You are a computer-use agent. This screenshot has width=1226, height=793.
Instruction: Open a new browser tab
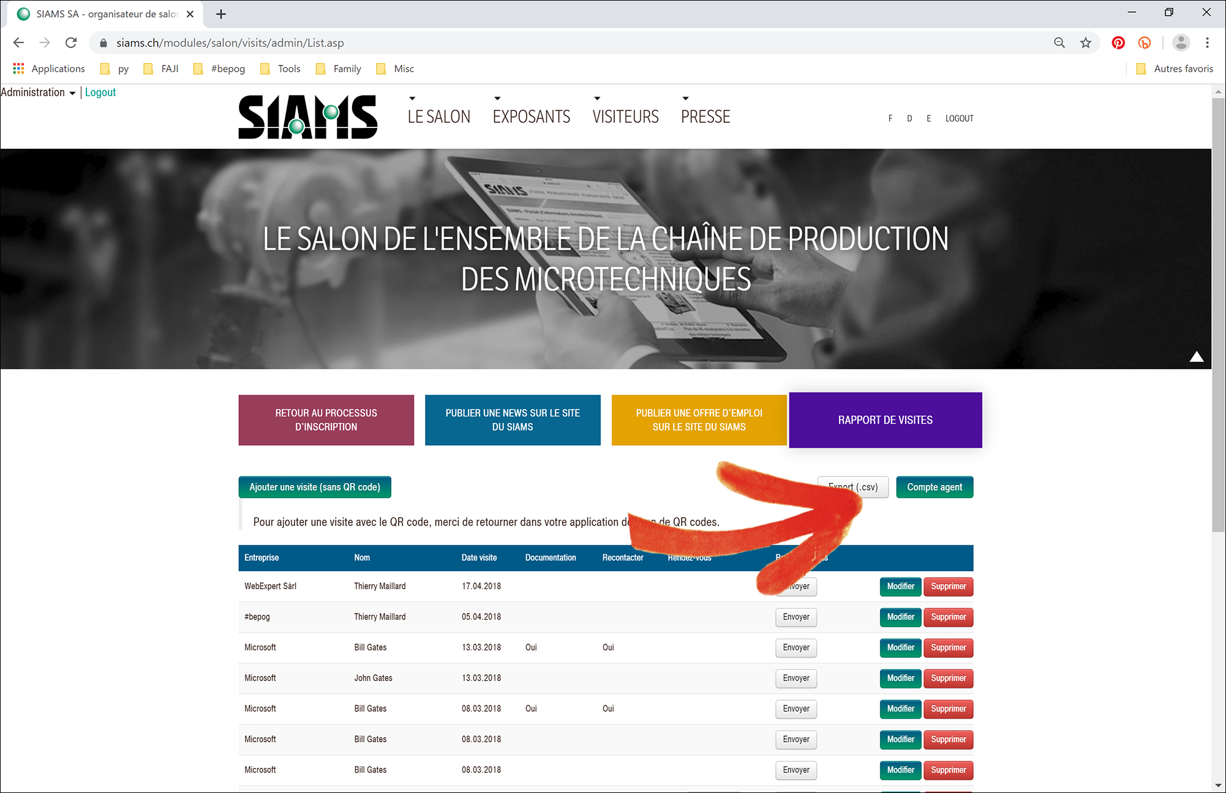[x=221, y=14]
